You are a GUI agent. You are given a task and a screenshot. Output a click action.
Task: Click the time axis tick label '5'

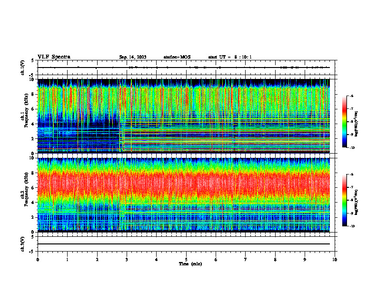(186, 260)
